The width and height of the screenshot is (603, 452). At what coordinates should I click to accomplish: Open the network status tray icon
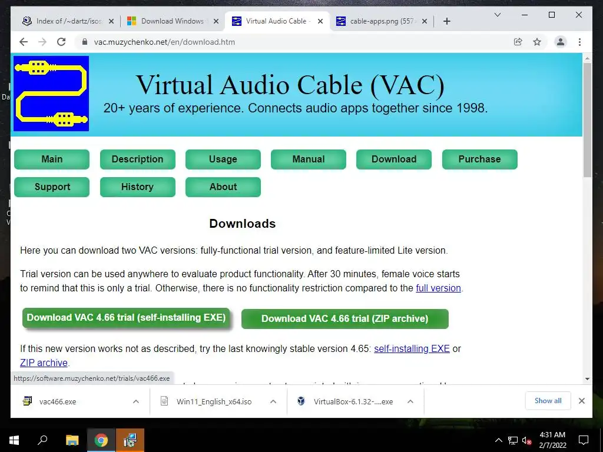click(x=513, y=440)
